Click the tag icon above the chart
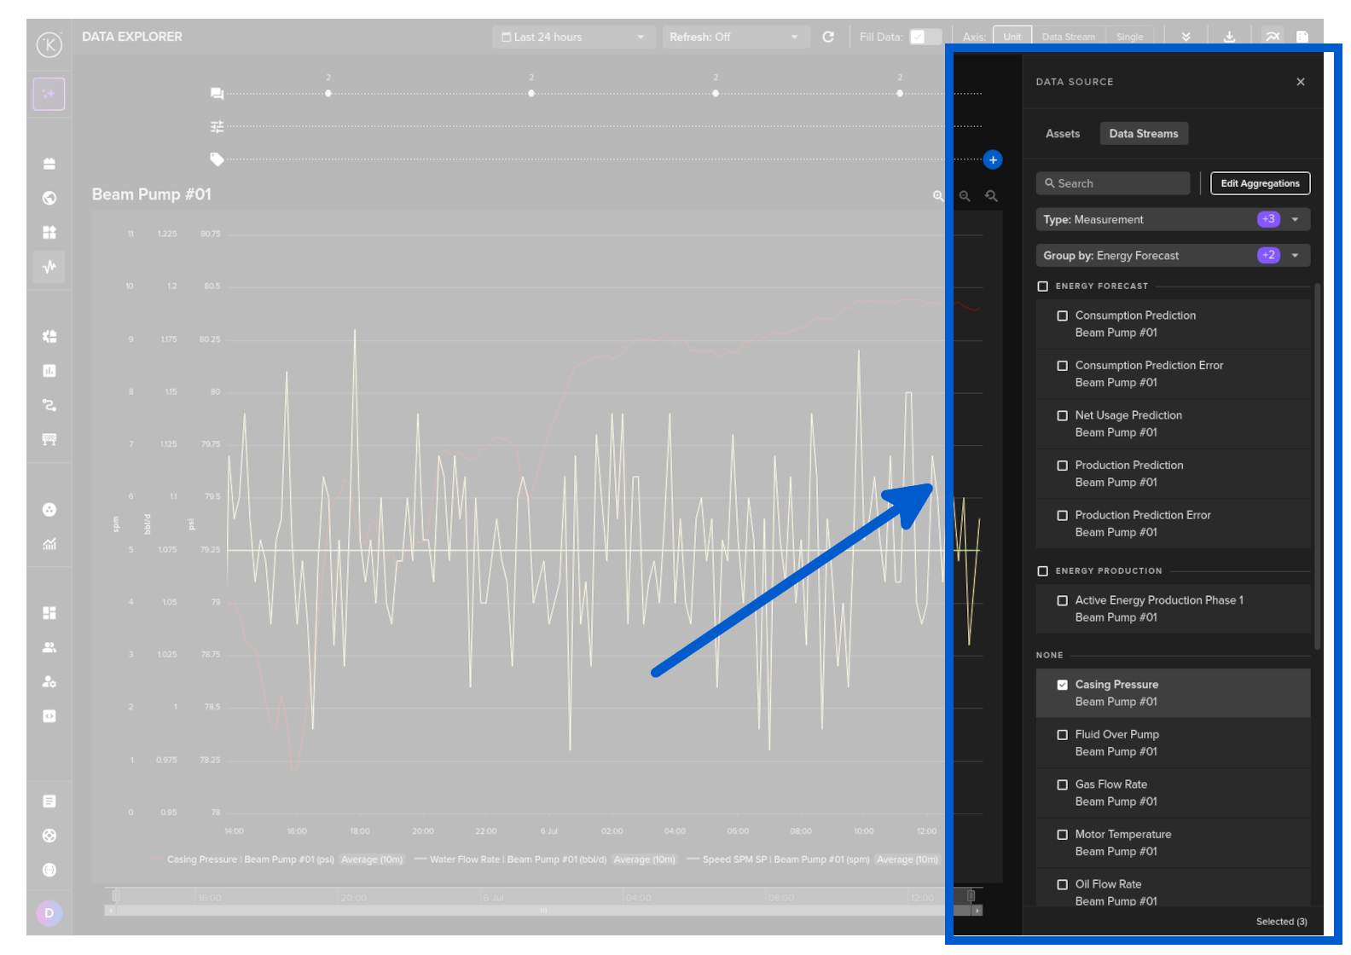 (217, 159)
